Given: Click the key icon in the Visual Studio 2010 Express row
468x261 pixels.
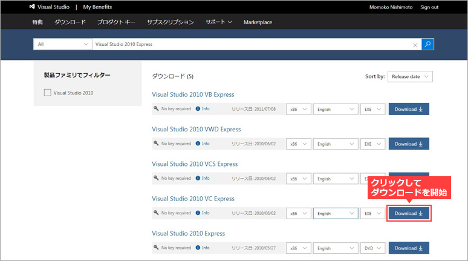Looking at the screenshot, I should pyautogui.click(x=156, y=247).
